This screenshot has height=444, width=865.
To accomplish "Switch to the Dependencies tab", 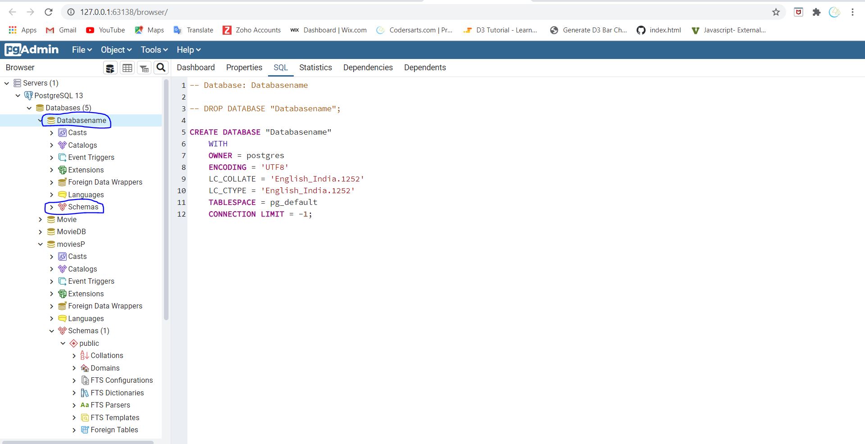I will 368,68.
